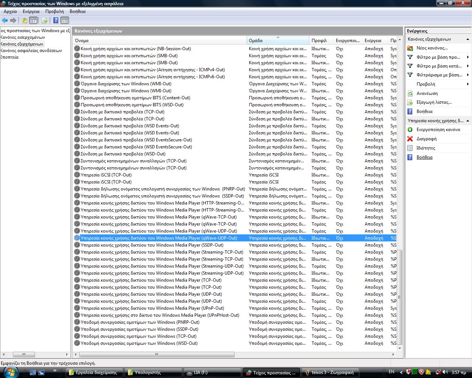Click the Ιδιότητες properties icon
Screen dimensions: 472x378
[410, 148]
